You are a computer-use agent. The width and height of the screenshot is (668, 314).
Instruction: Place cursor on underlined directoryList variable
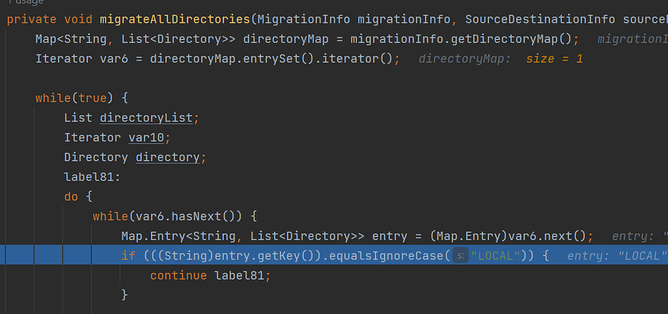pyautogui.click(x=146, y=118)
